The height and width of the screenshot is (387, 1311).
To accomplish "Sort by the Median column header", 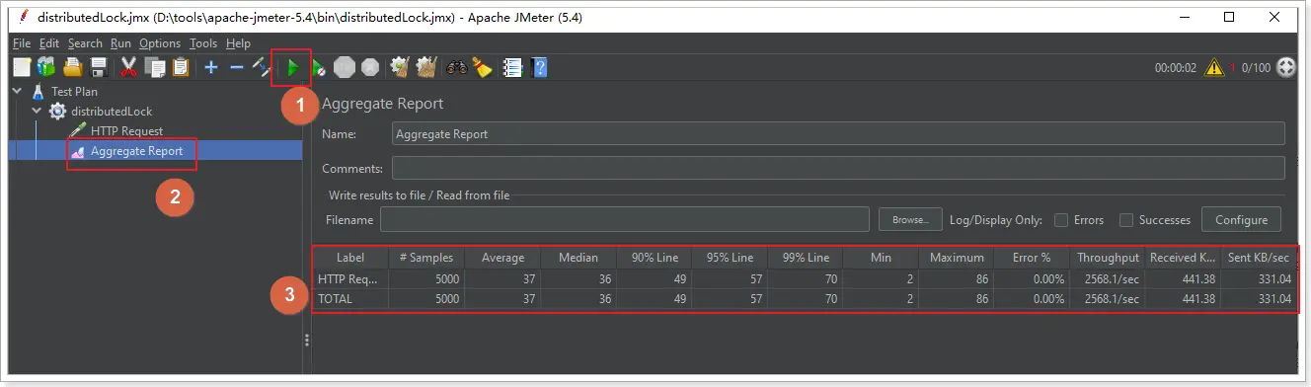I will click(578, 258).
